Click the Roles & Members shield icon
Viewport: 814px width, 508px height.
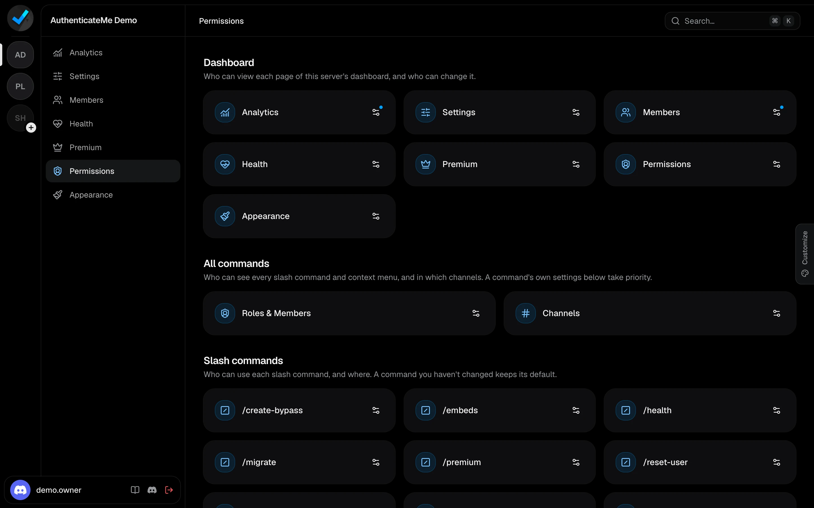[x=225, y=313]
